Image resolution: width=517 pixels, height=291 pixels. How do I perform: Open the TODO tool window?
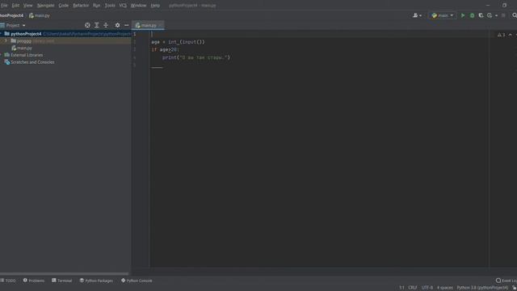tap(8, 280)
